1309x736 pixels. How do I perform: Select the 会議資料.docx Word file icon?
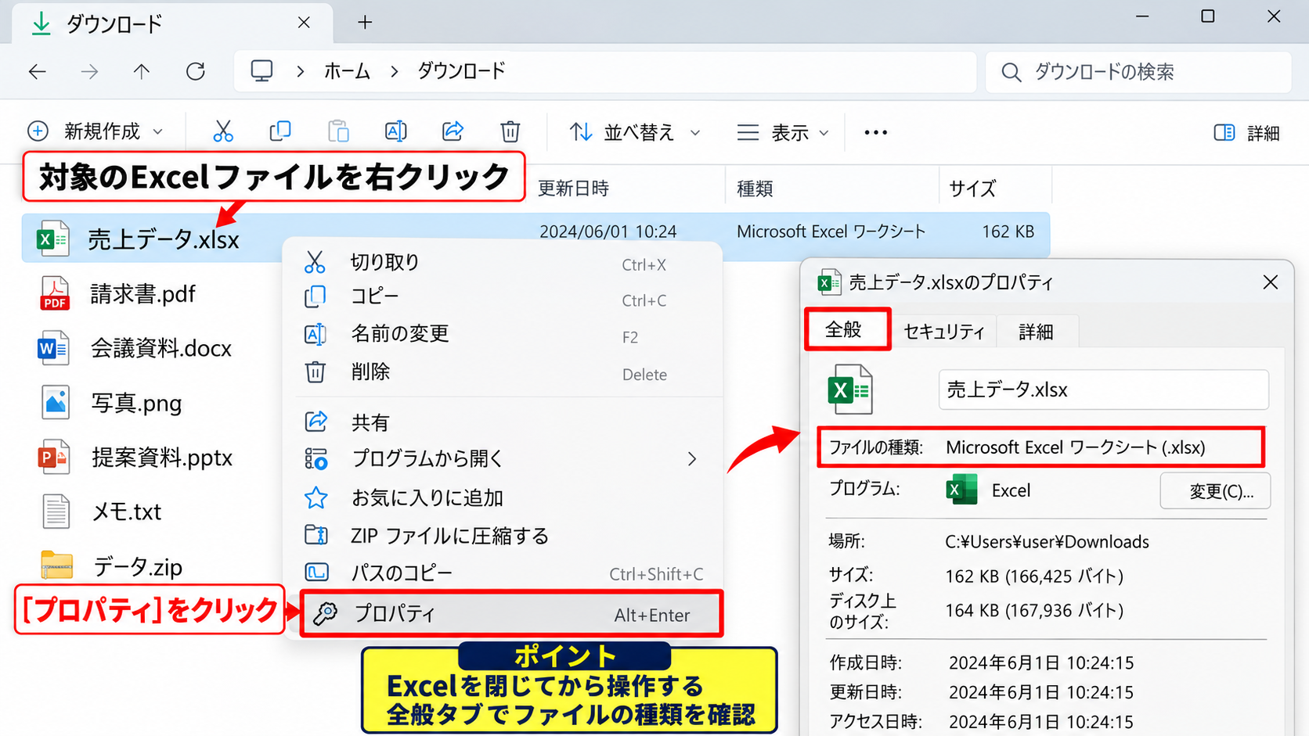pyautogui.click(x=53, y=348)
